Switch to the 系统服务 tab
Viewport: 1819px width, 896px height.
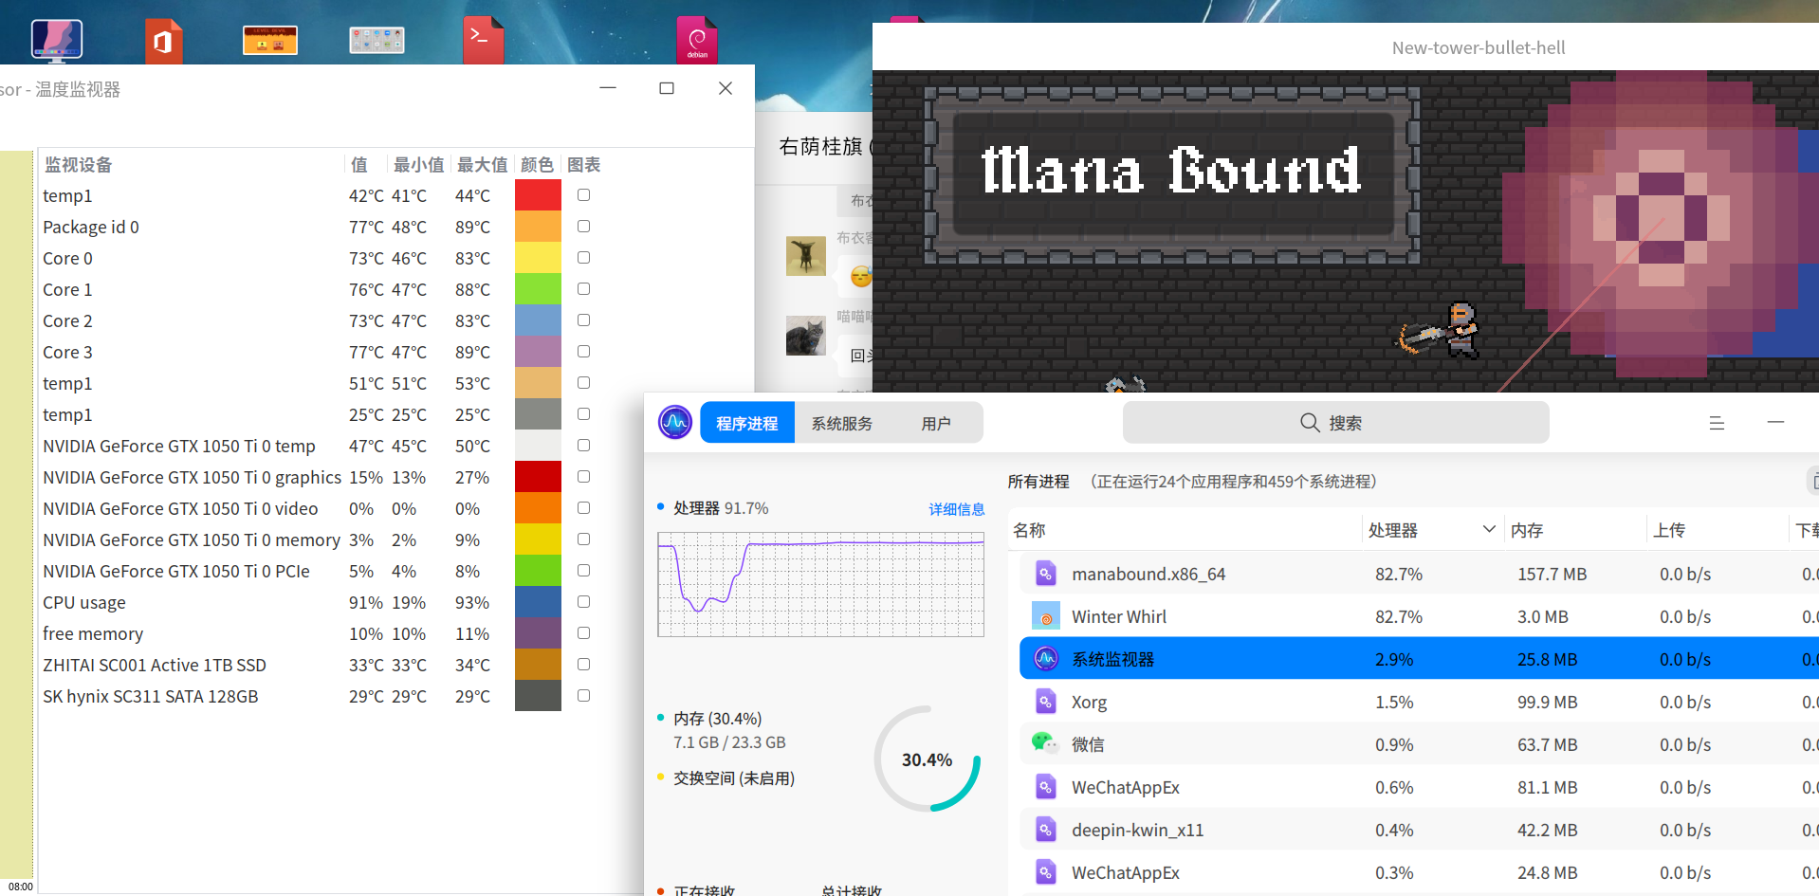pyautogui.click(x=841, y=423)
